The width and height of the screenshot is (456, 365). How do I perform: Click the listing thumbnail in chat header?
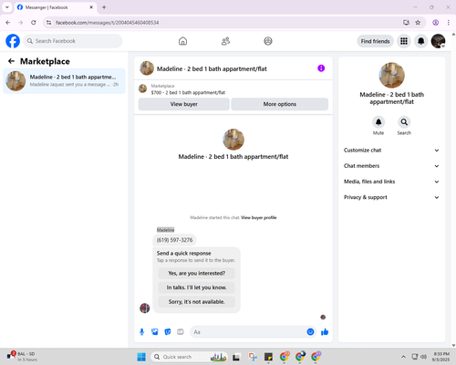147,68
